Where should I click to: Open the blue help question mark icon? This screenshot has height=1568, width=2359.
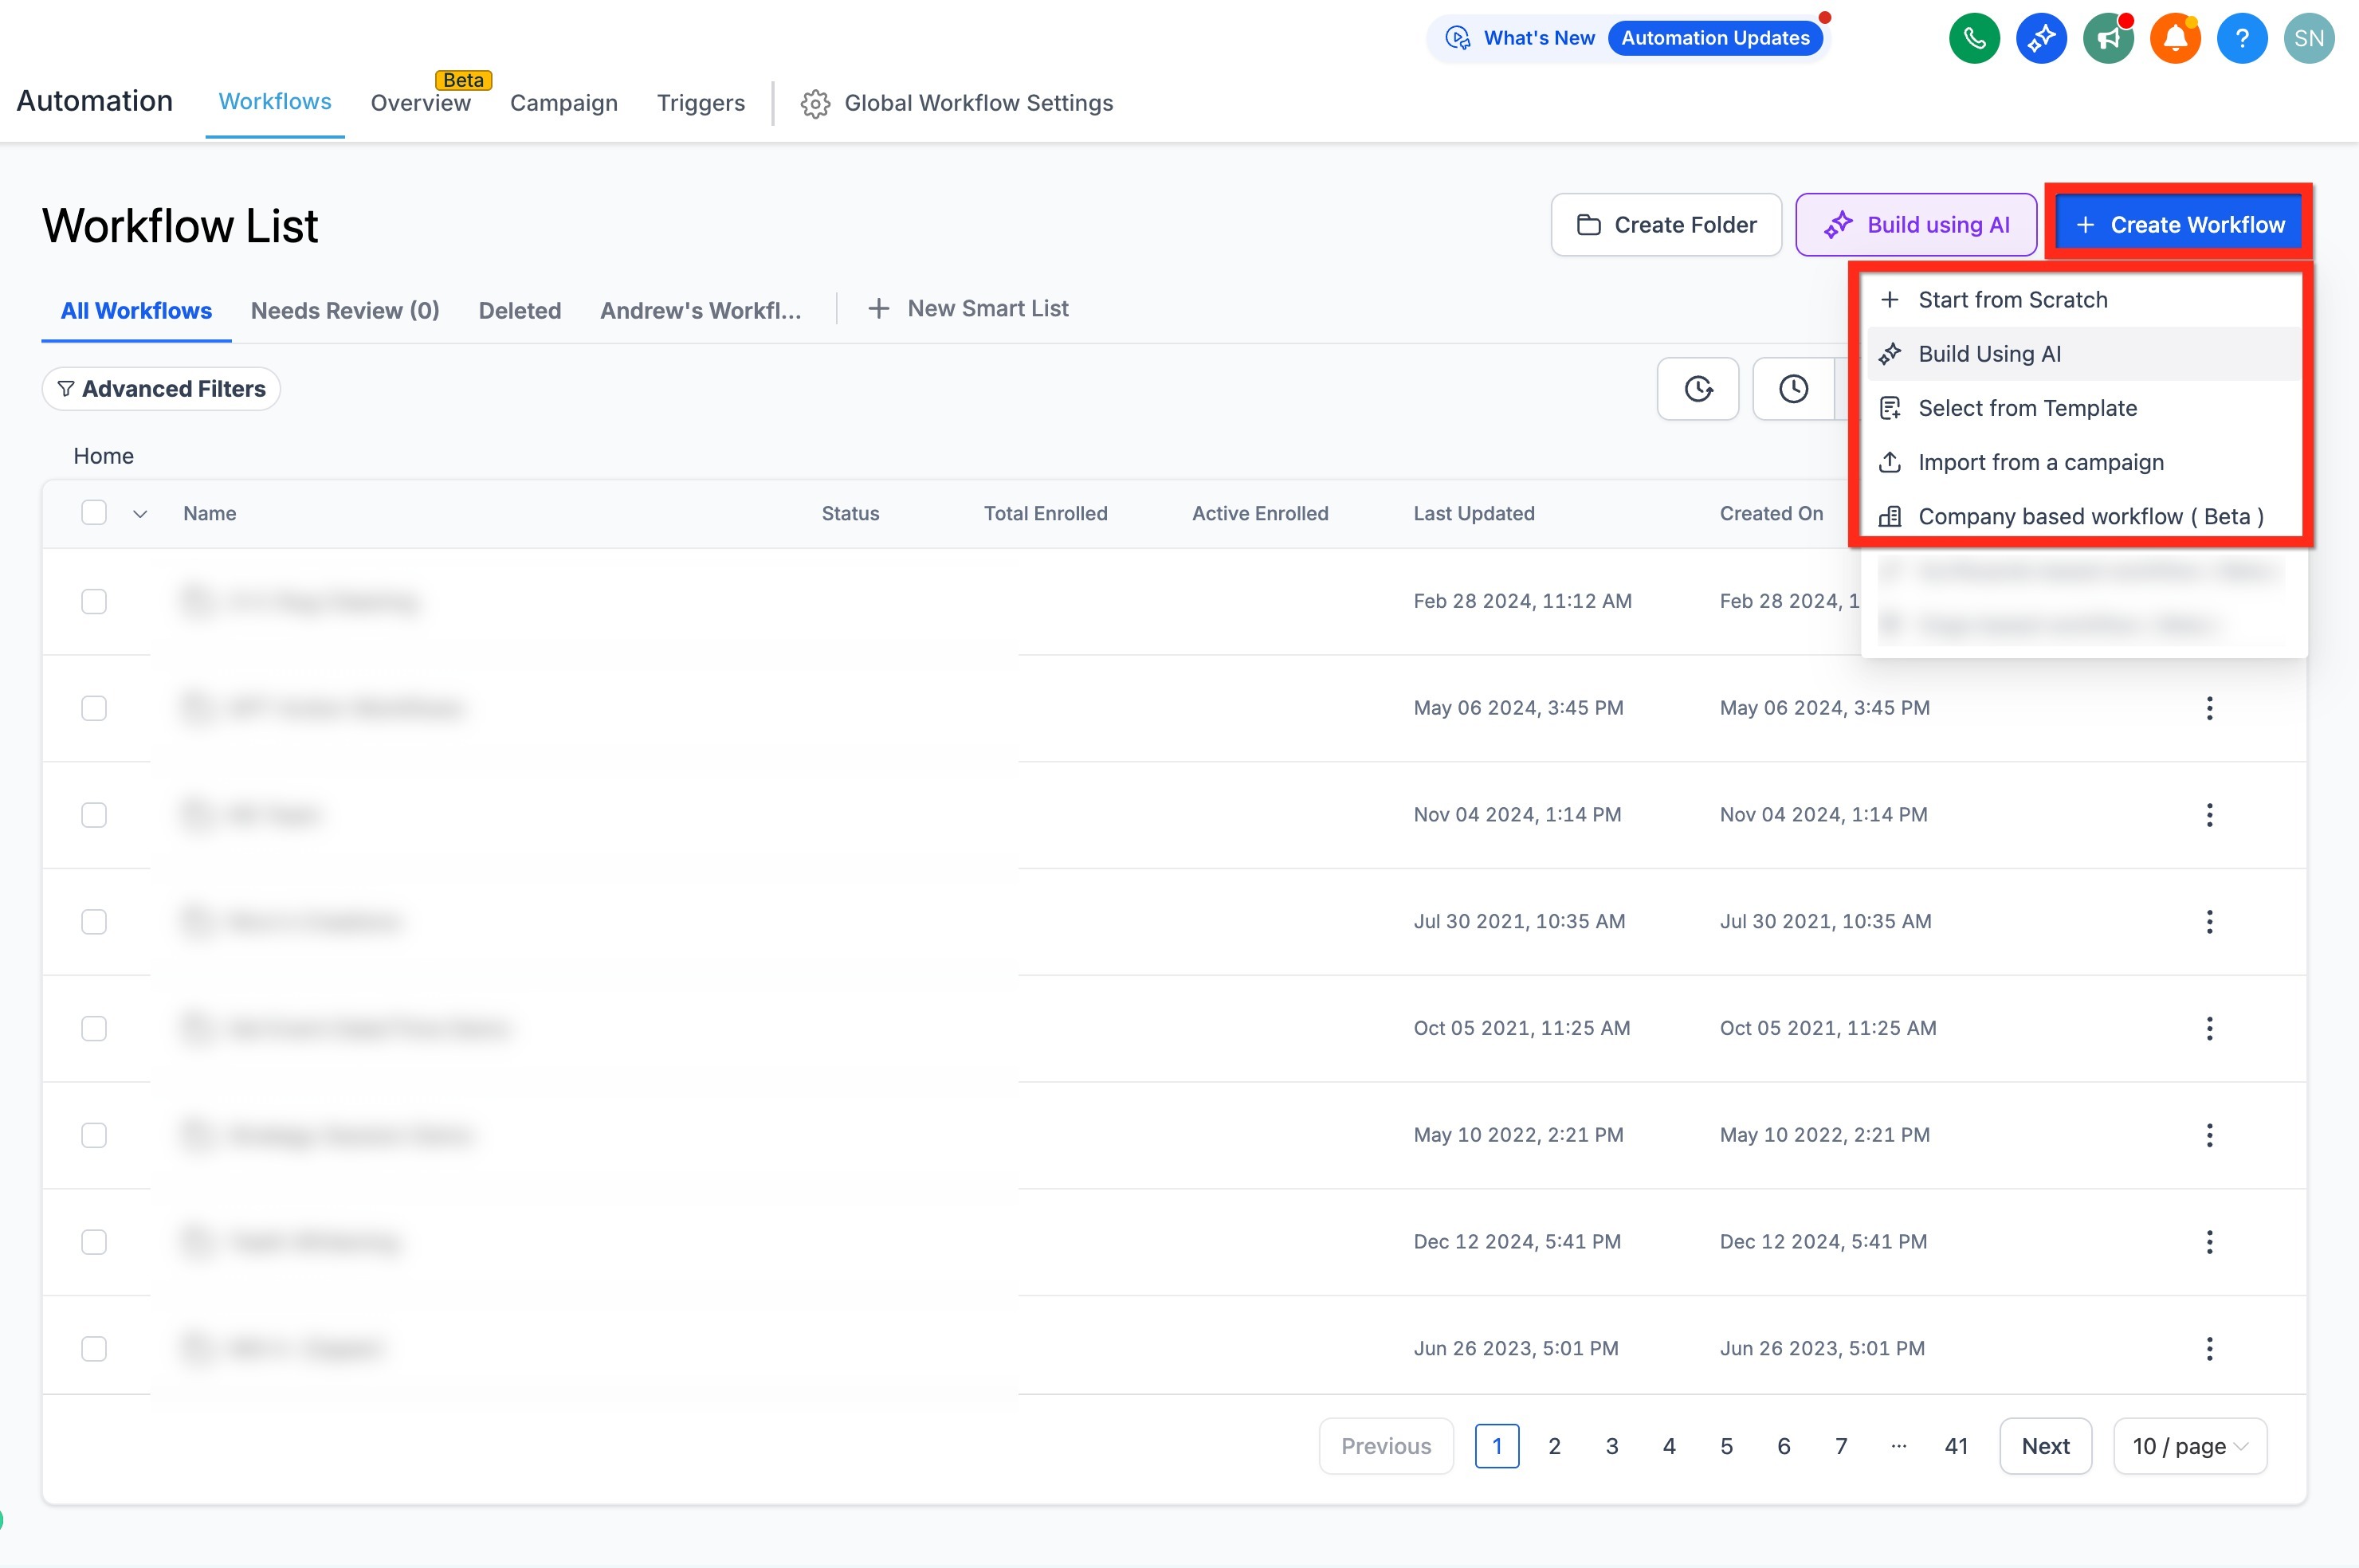[2242, 38]
